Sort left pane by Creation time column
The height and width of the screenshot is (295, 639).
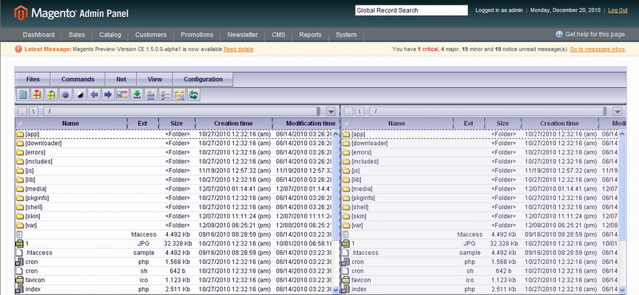click(x=233, y=124)
